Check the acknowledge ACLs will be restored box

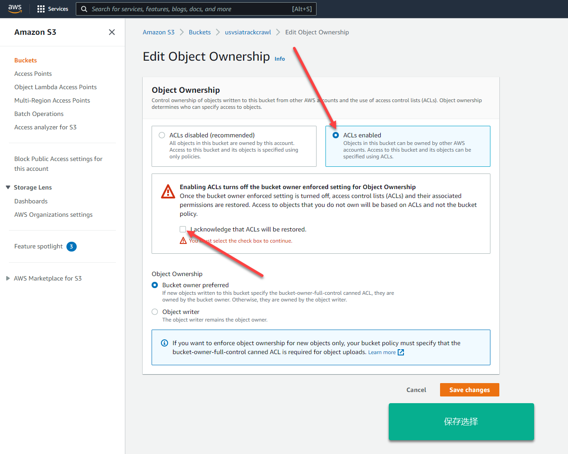183,229
